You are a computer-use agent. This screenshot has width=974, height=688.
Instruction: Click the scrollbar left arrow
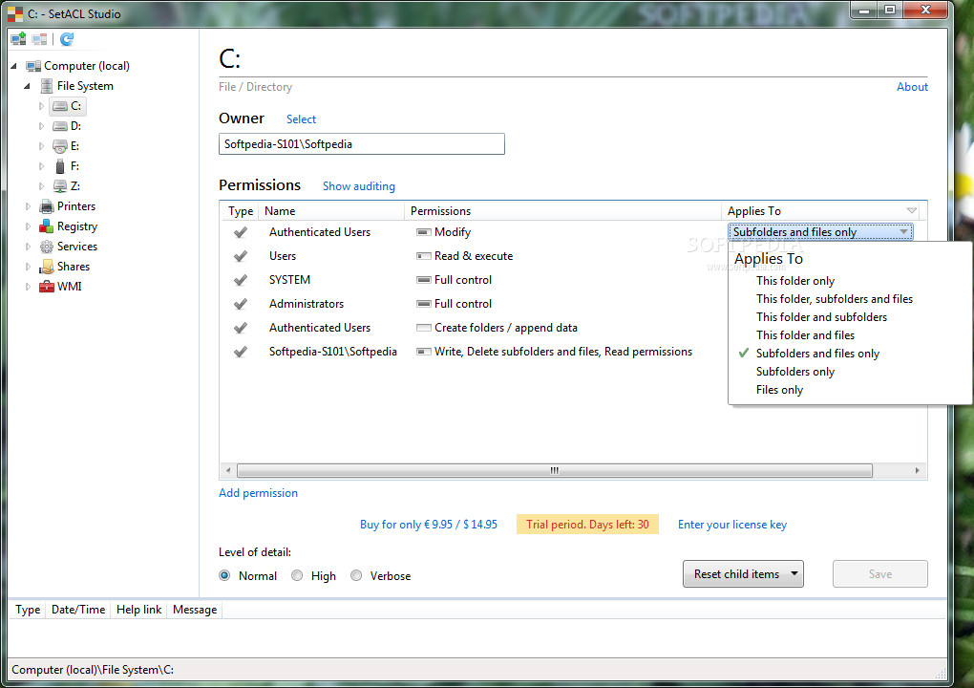click(228, 470)
